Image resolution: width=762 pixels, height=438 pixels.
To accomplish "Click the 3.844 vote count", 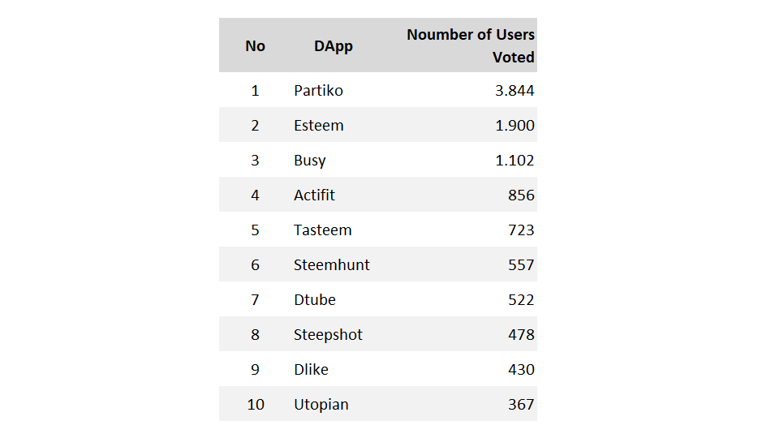I will pyautogui.click(x=514, y=90).
